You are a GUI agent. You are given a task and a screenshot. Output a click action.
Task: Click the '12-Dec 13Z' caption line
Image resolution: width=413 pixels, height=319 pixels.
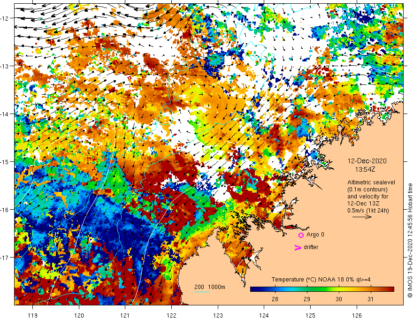coord(363,204)
